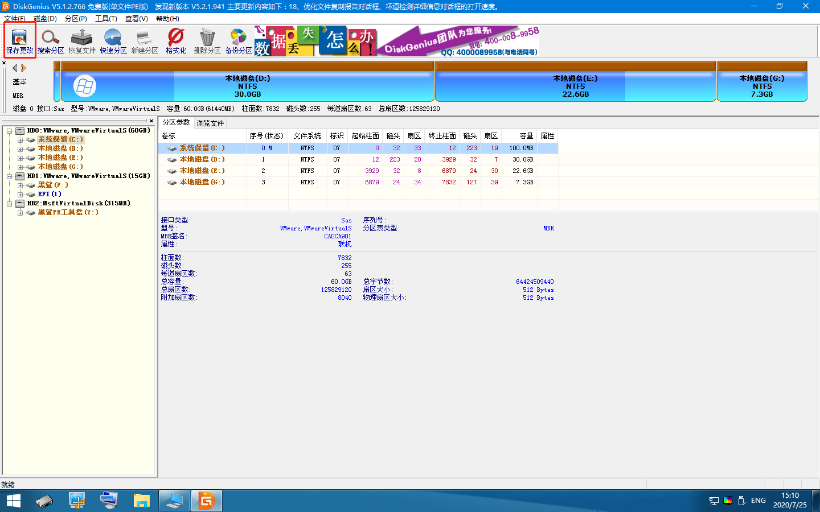This screenshot has height=512, width=820.
Task: Click the 起始柱面 column header
Action: tap(365, 136)
